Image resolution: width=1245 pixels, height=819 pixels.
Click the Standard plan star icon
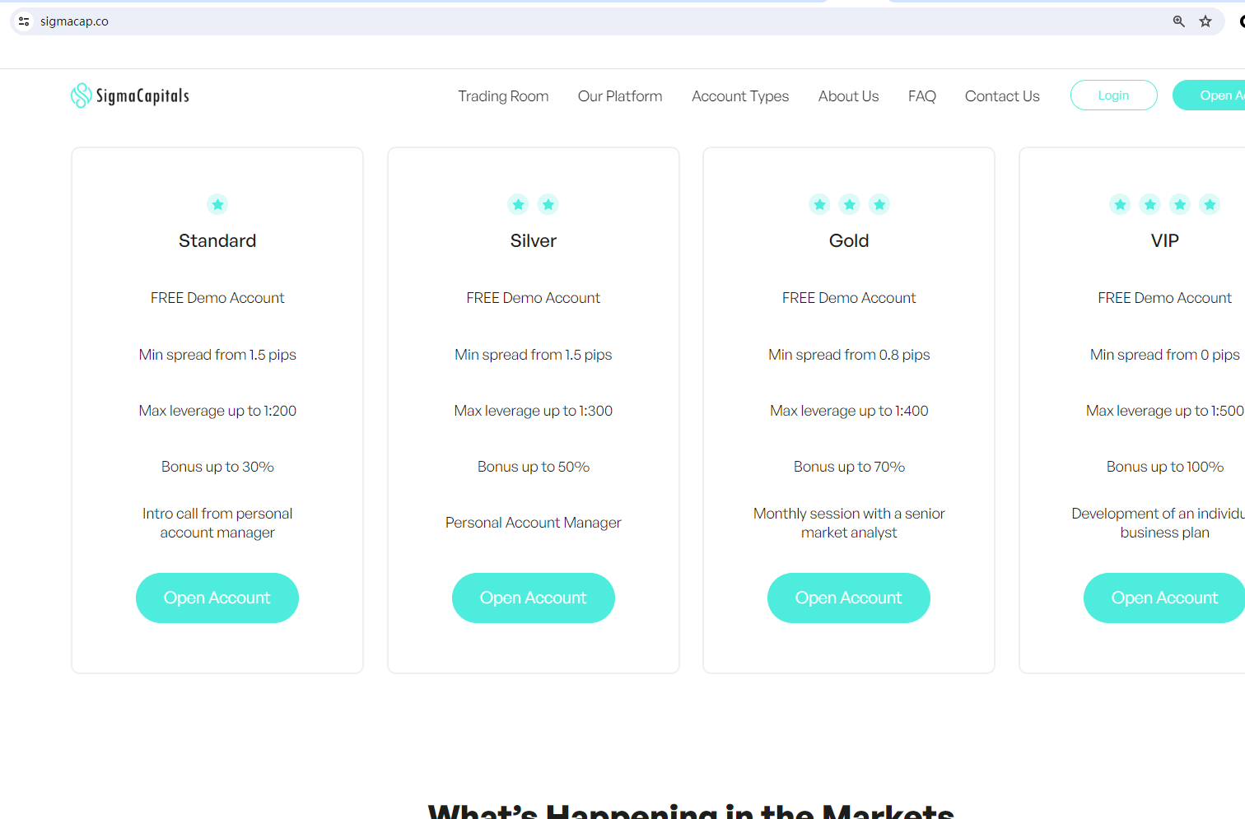coord(217,204)
